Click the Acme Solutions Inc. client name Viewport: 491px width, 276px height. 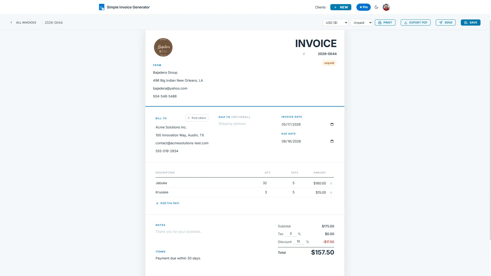[x=171, y=127]
